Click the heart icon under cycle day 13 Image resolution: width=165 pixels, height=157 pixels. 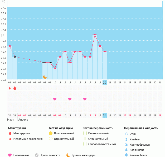70,99
